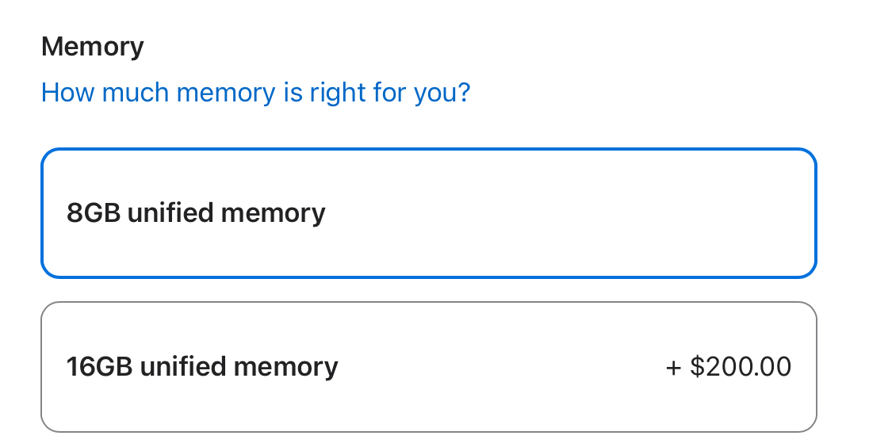Choose the gray-outlined memory option box
Screen dimensions: 869x447
point(428,367)
